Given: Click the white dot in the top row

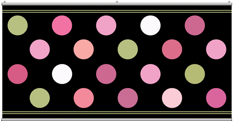Looking at the screenshot, I should coord(150,25).
